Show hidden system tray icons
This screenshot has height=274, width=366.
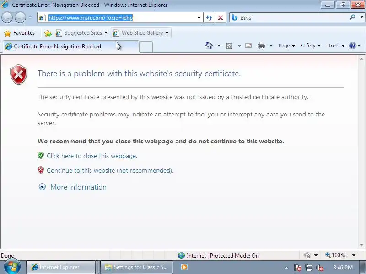click(287, 268)
